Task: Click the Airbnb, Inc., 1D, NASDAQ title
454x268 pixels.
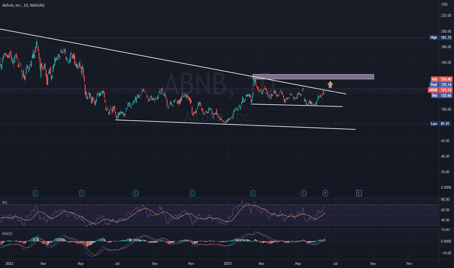Action: [x=23, y=5]
